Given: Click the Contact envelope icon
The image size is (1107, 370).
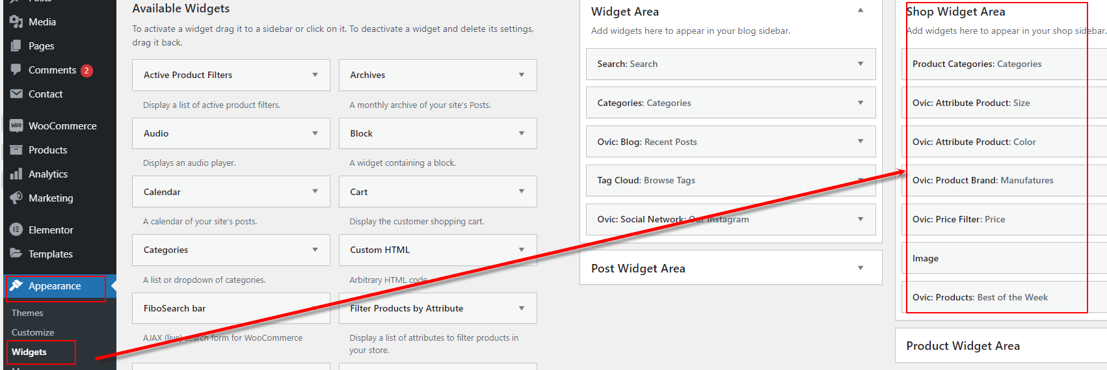Looking at the screenshot, I should 16,94.
